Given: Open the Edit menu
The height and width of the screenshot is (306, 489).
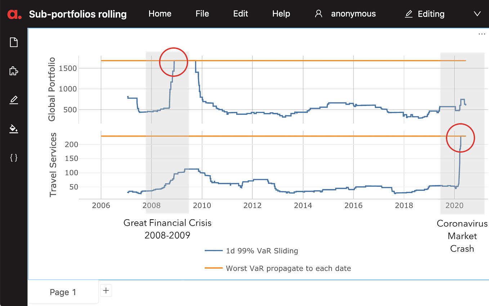Looking at the screenshot, I should 241,14.
